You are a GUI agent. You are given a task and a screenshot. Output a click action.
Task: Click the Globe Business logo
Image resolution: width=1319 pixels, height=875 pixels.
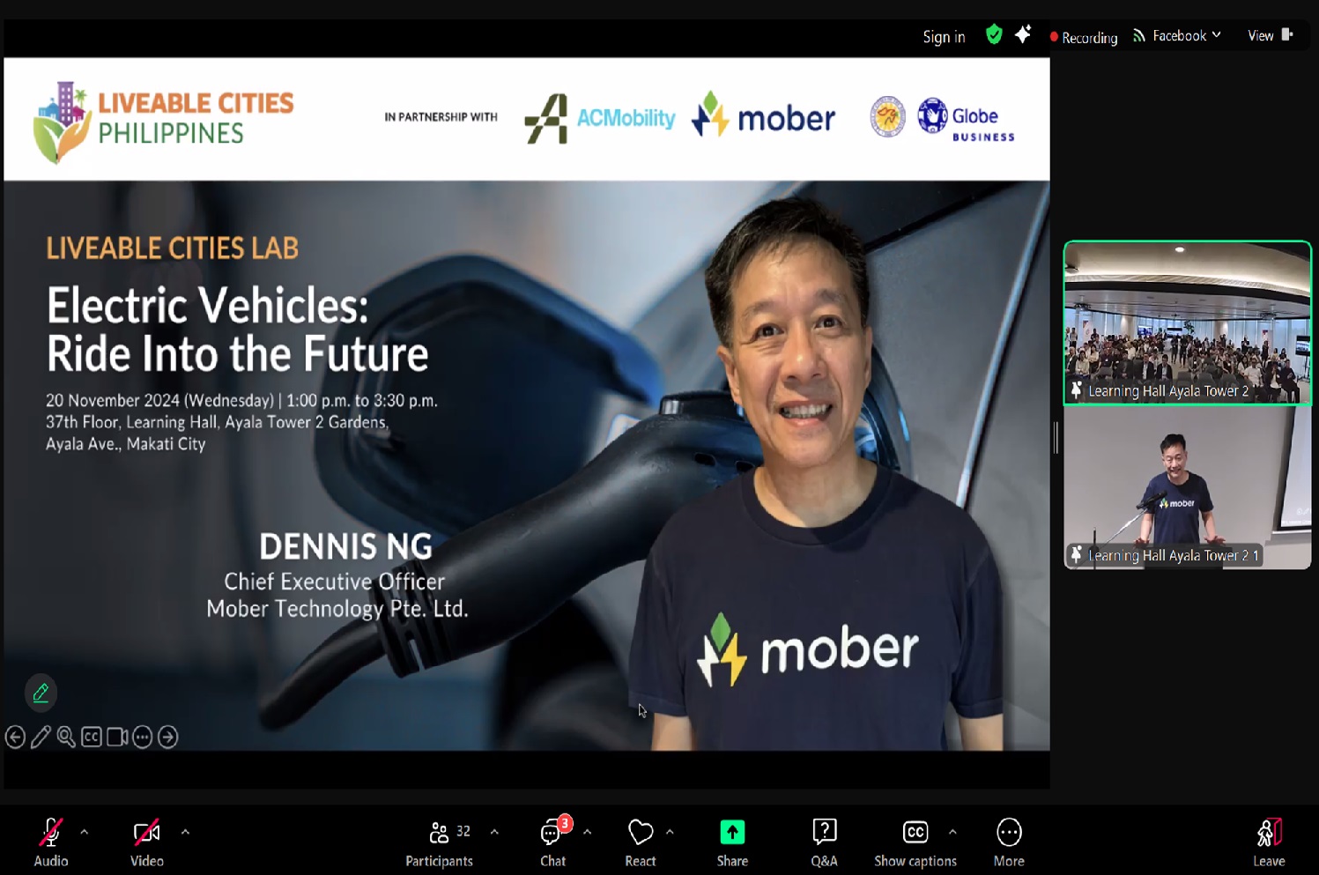coord(967,120)
